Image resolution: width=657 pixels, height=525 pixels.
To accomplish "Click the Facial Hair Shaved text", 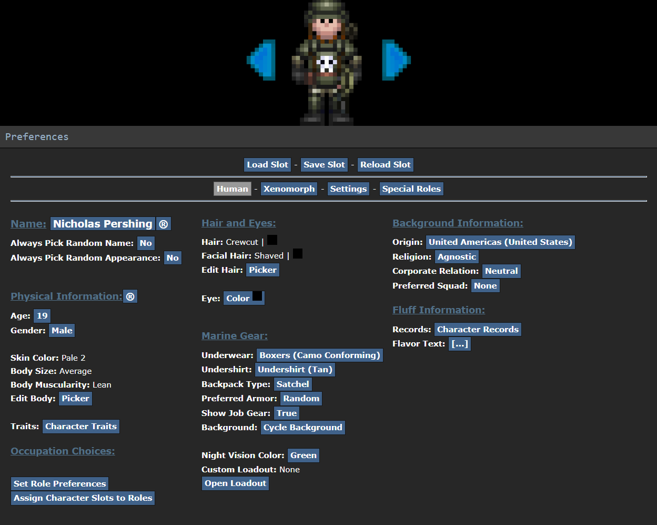I will [x=242, y=256].
